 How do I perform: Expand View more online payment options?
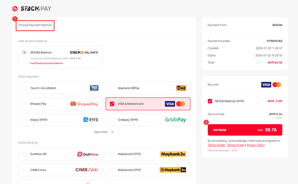(x=104, y=132)
